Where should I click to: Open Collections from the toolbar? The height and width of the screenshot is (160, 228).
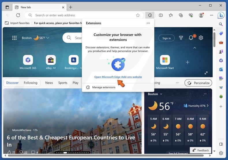tap(181, 15)
